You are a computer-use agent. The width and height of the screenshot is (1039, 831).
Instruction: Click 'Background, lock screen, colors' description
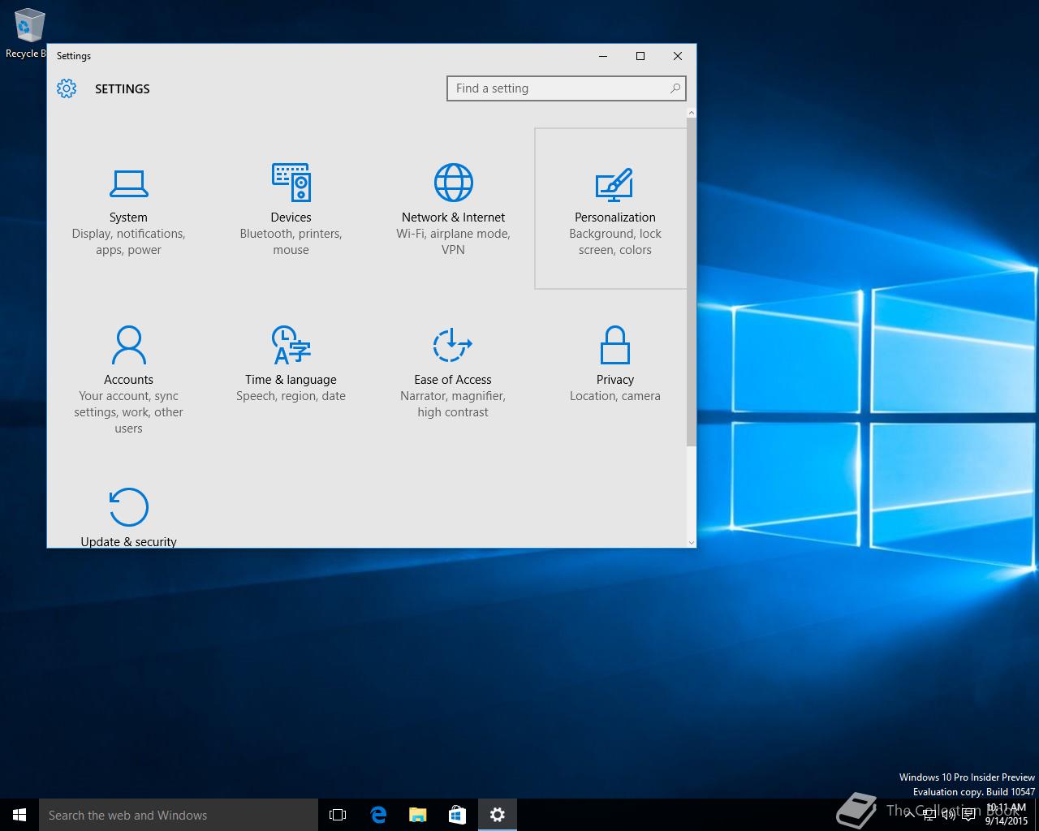(x=614, y=242)
